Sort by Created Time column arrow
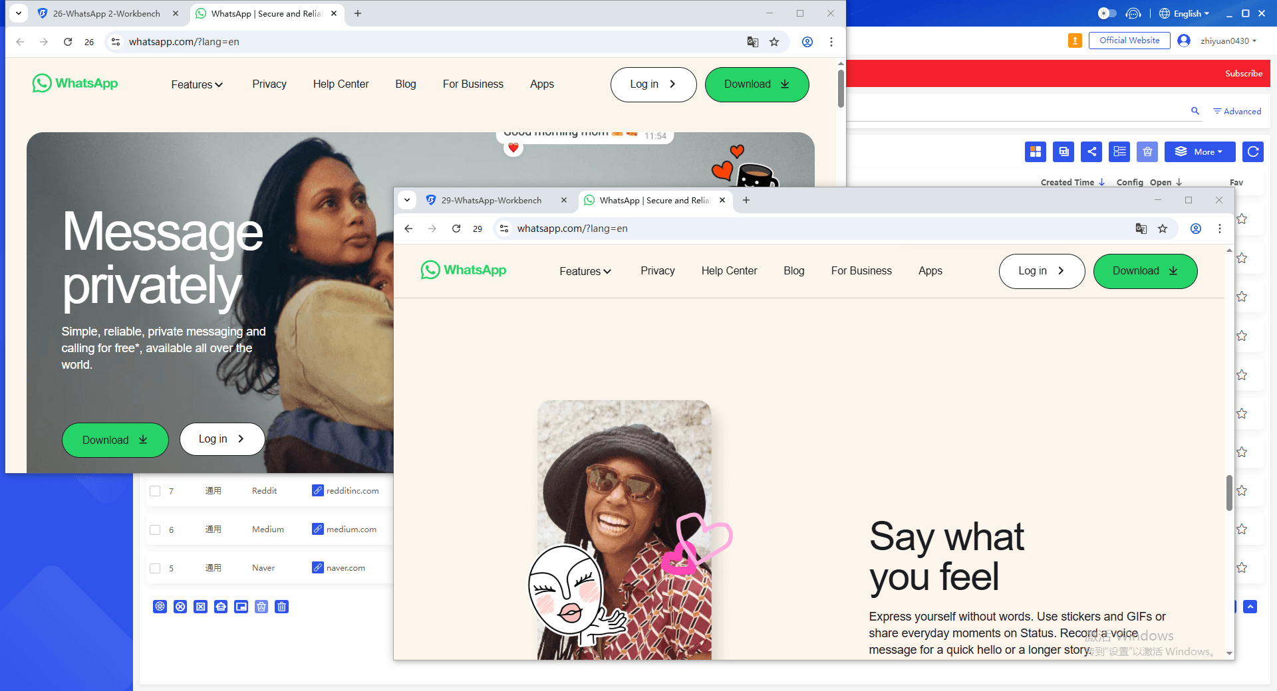This screenshot has height=691, width=1277. point(1102,182)
